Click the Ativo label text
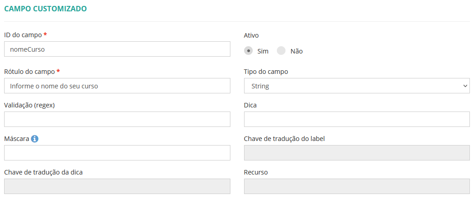474x199 pixels. tap(252, 35)
